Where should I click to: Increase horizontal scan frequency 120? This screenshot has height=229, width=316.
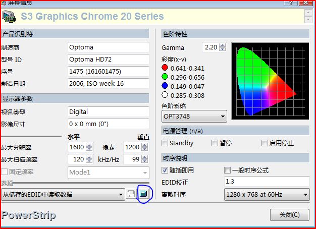[89, 157]
